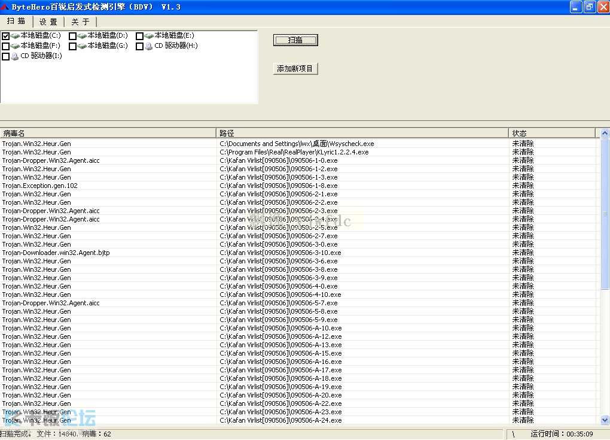Screen dimensions: 610x440
Task: Click the 添加新项目 button
Action: point(295,68)
